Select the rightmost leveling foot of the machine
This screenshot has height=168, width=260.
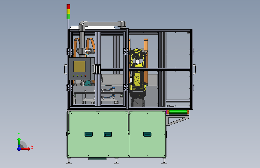pyautogui.click(x=164, y=161)
